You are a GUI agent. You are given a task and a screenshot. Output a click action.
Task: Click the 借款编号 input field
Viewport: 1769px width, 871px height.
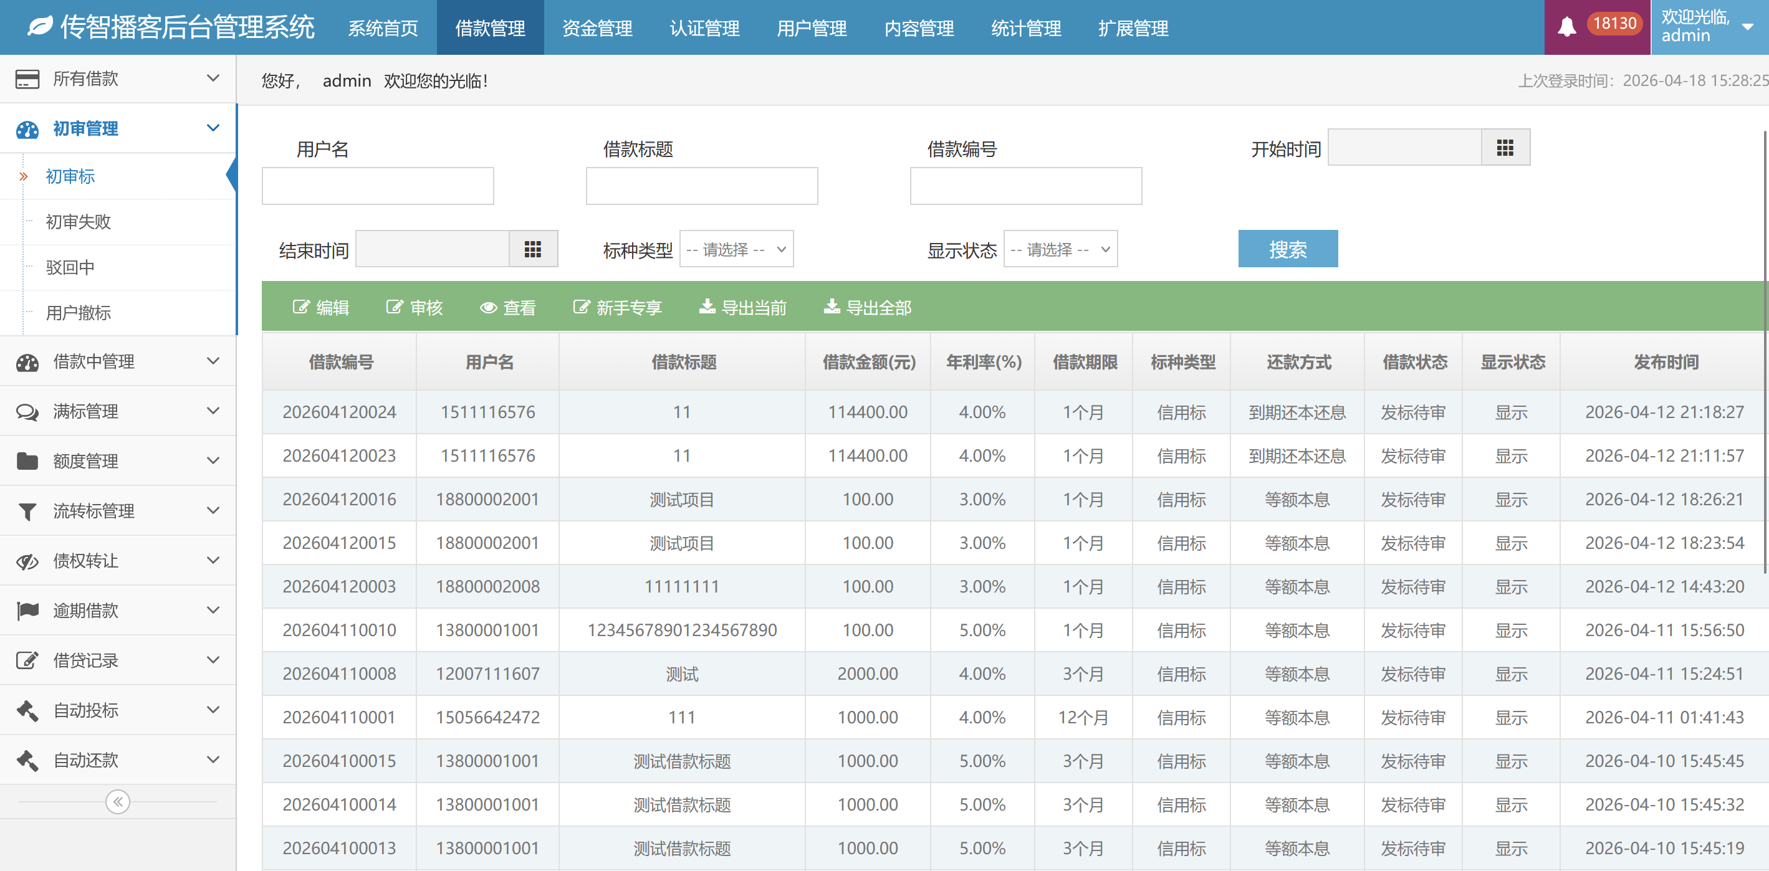coord(1025,186)
